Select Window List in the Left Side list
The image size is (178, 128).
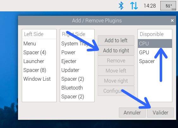tap(39, 79)
